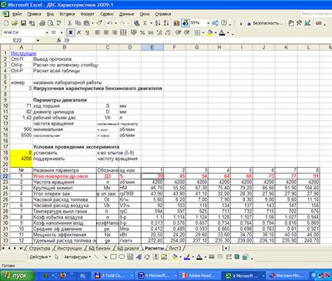Click the Copy icon

(78, 23)
